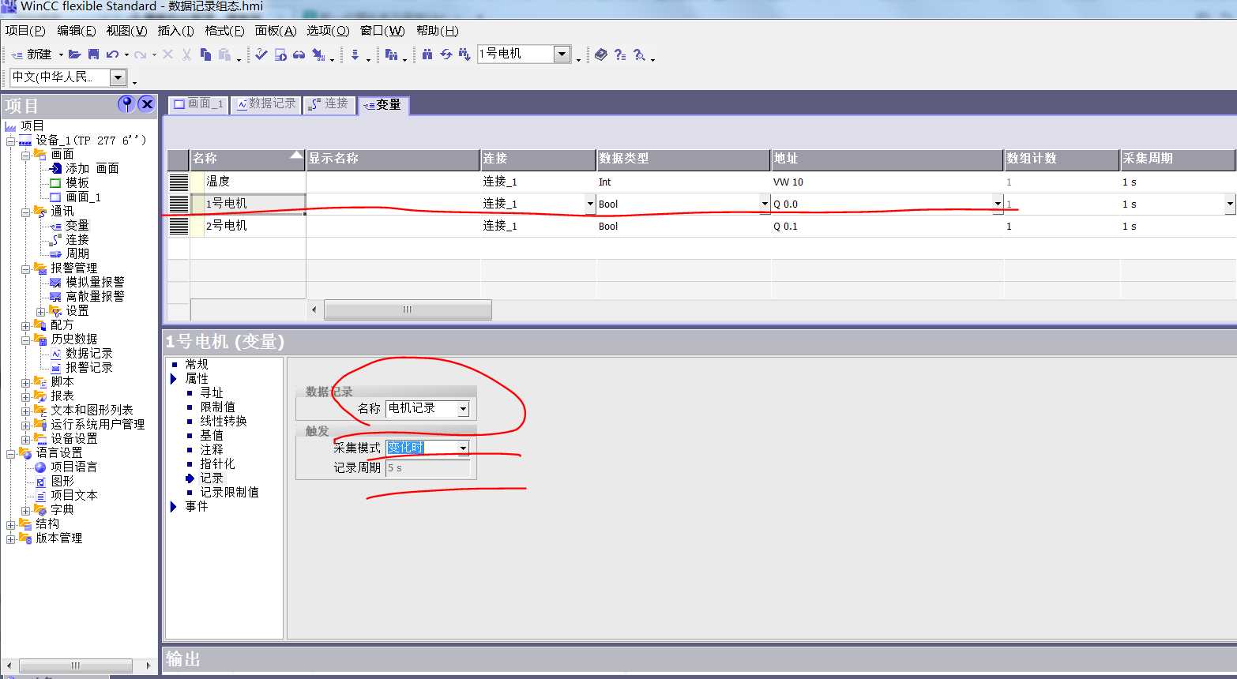
Task: Collapse the 历史数据 tree node
Action: point(26,339)
